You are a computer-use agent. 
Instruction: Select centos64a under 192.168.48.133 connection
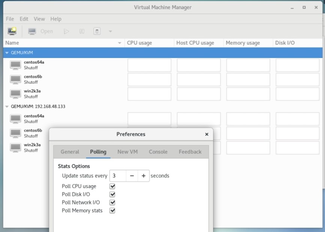point(34,119)
